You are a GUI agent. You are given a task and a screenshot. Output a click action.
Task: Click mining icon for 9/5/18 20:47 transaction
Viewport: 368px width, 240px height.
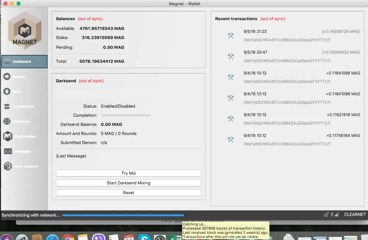coord(230,56)
